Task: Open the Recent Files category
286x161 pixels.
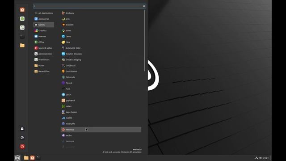Action: pos(44,72)
